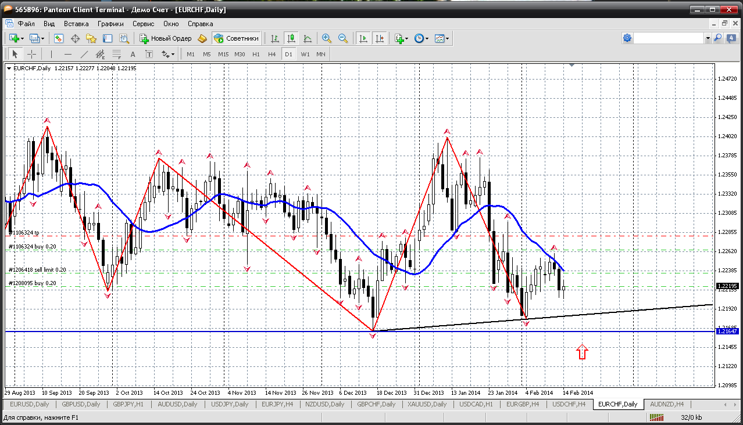Open the Periods clock icon
Screen dimensions: 743x425
pos(419,38)
